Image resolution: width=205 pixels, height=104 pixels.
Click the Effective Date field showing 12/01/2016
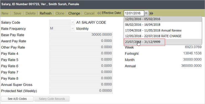pyautogui.click(x=134, y=13)
